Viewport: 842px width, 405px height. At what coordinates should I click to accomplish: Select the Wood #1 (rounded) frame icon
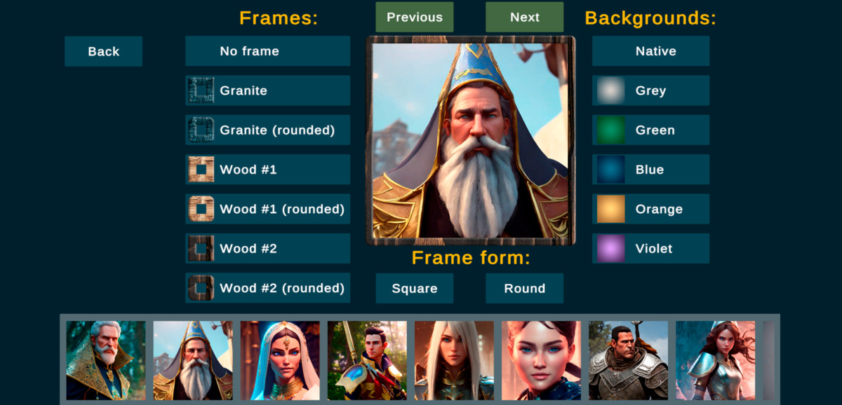click(201, 209)
